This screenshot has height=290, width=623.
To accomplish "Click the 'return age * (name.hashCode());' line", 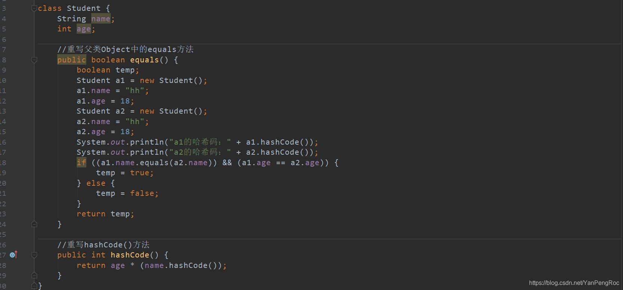I will 151,265.
